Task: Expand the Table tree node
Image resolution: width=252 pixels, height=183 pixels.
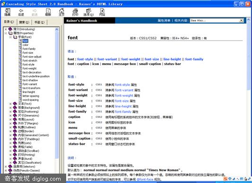Action: click(10, 147)
